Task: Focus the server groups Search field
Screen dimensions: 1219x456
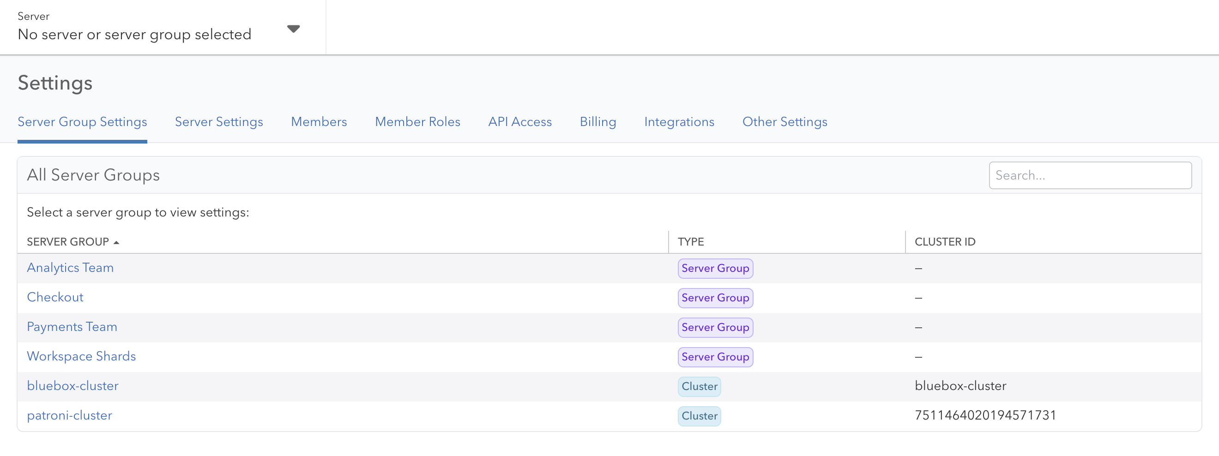Action: coord(1090,175)
